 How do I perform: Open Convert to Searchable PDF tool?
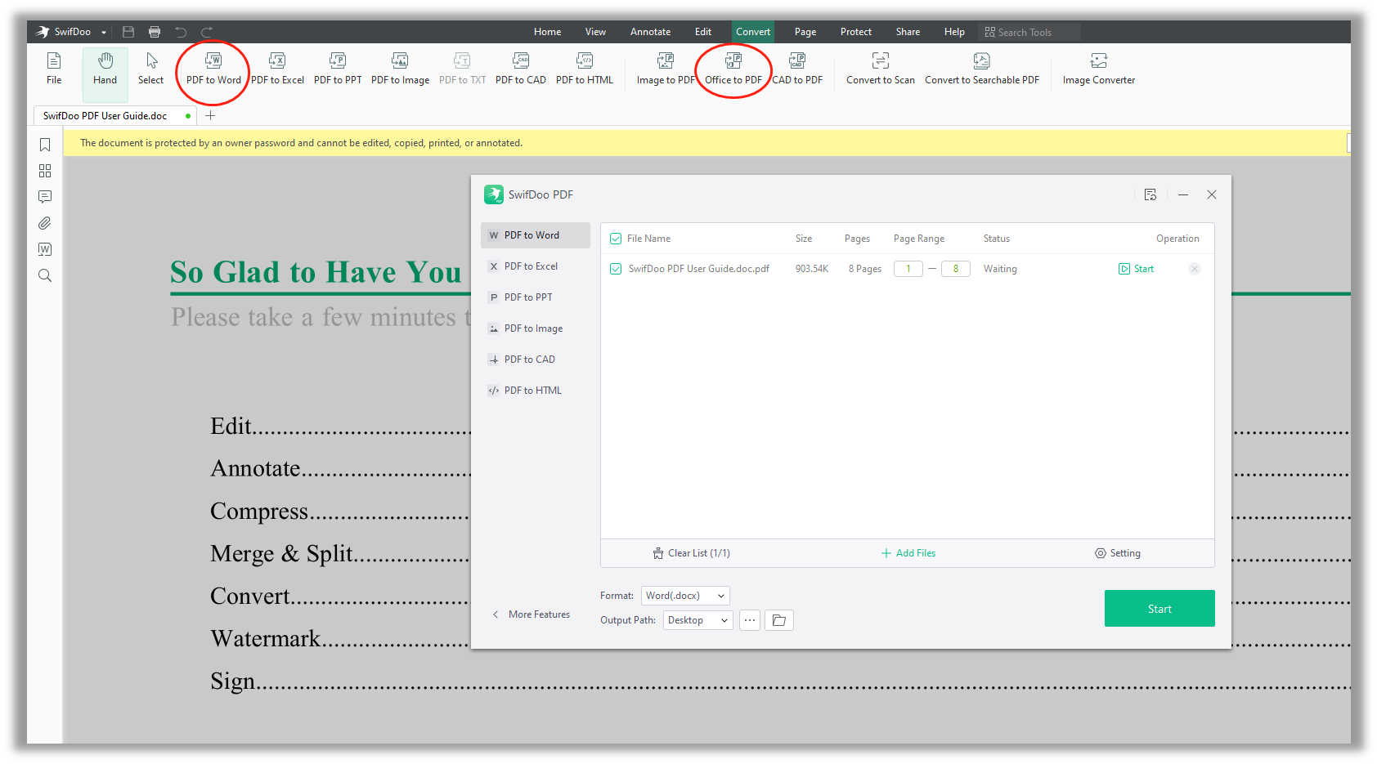click(982, 69)
